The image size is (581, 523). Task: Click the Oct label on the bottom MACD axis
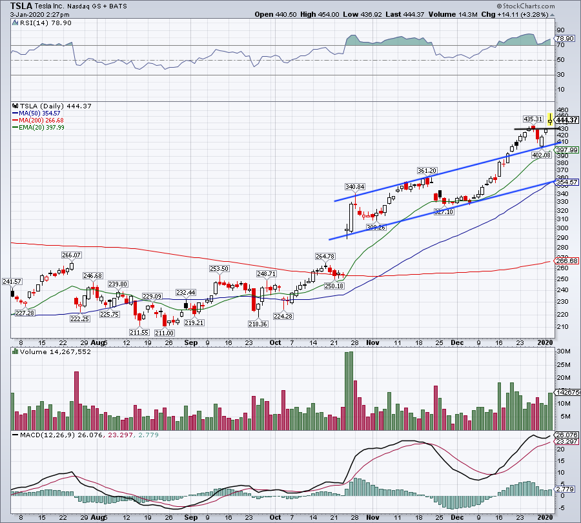pyautogui.click(x=275, y=517)
